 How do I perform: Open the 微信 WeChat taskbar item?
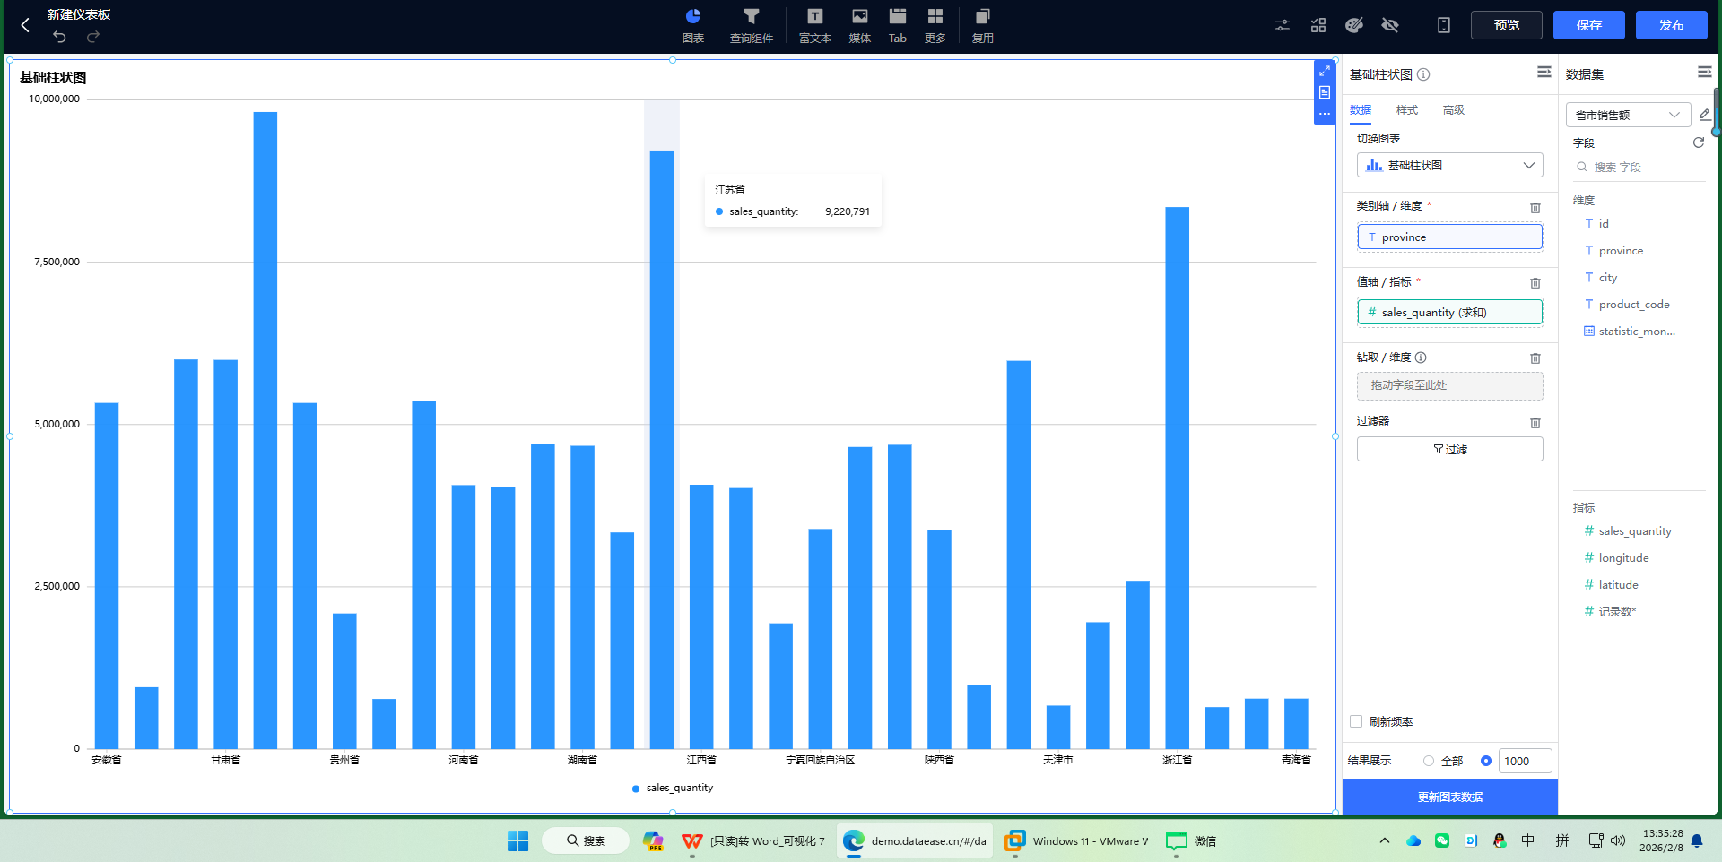(x=1191, y=840)
